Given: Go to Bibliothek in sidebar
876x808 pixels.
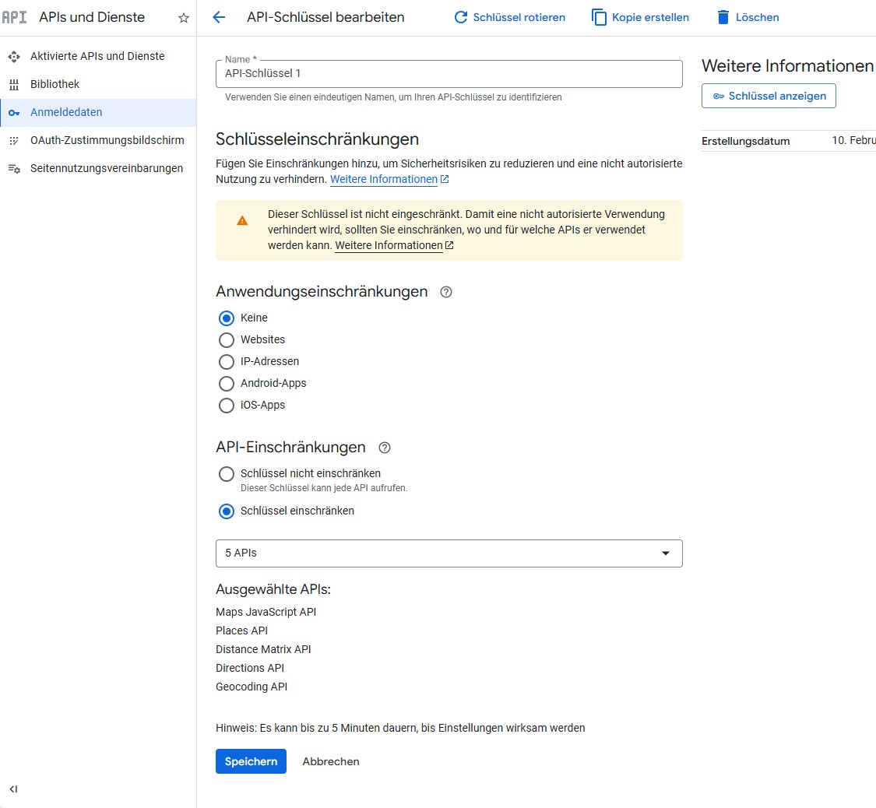Looking at the screenshot, I should 55,84.
